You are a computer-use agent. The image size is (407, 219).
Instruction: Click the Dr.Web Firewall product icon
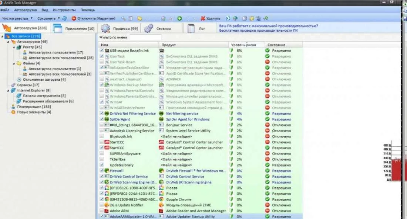click(x=161, y=171)
